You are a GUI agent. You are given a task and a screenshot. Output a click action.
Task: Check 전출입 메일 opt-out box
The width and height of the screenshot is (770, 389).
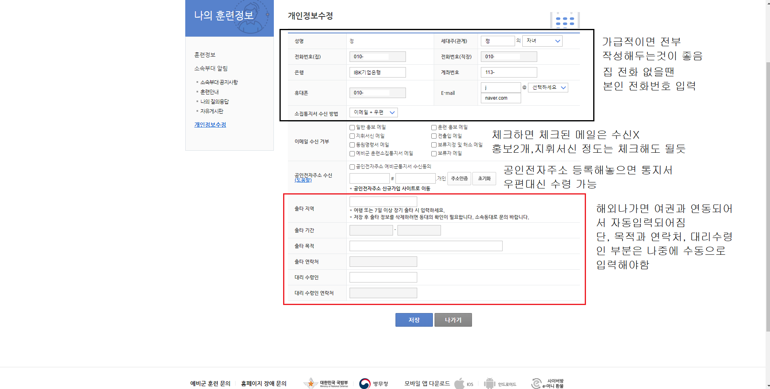434,136
